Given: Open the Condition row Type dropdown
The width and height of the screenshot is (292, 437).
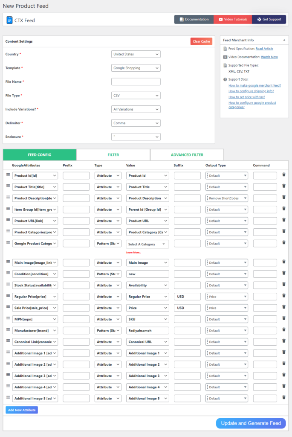Looking at the screenshot, I should tap(108, 274).
